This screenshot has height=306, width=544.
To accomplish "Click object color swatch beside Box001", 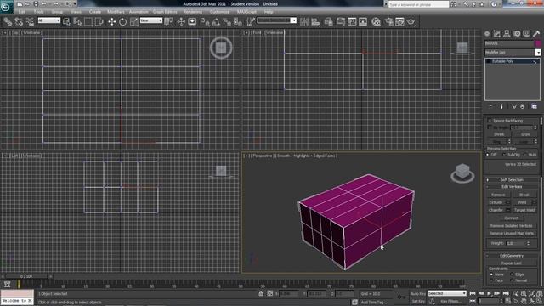I will coord(538,43).
